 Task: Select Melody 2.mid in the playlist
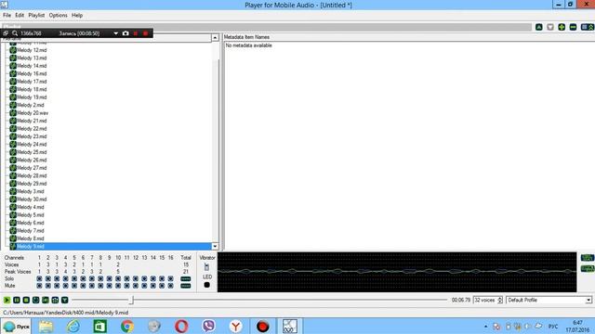tap(30, 105)
